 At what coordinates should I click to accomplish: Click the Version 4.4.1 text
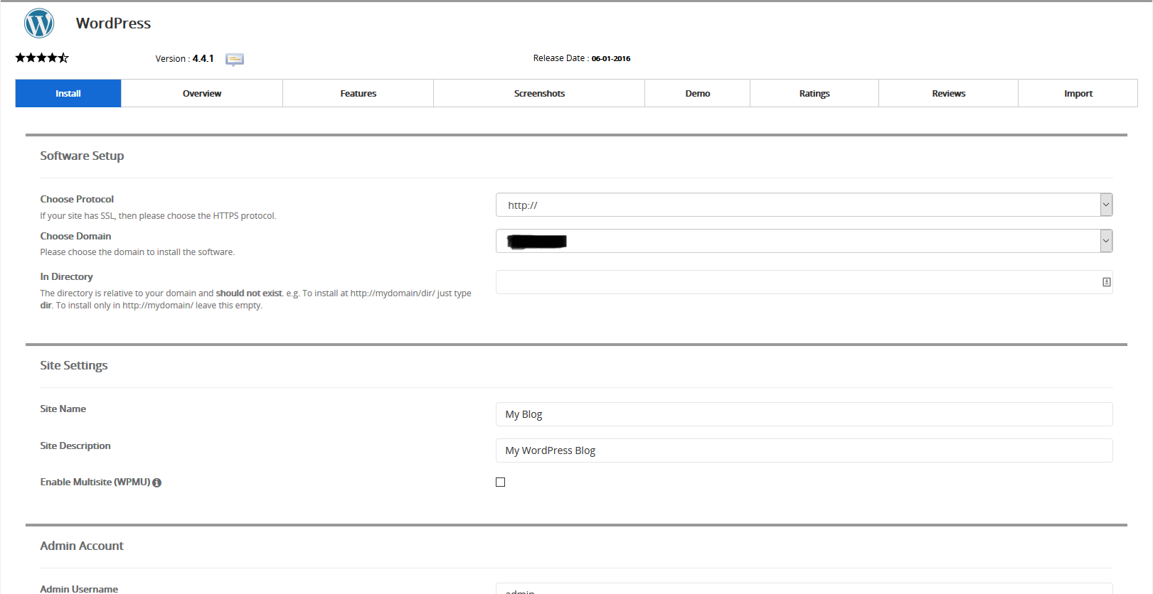(x=185, y=58)
